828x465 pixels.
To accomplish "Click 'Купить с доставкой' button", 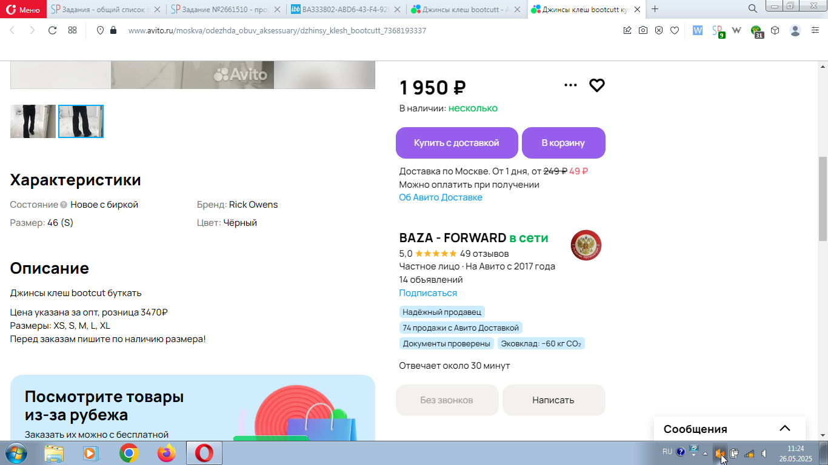I will coord(456,143).
